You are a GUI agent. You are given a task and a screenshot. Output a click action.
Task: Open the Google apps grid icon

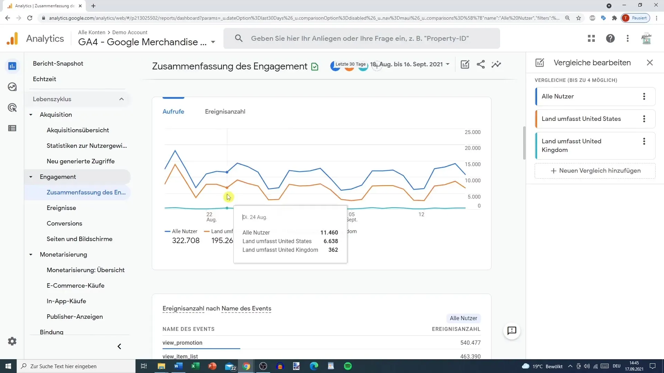point(591,38)
